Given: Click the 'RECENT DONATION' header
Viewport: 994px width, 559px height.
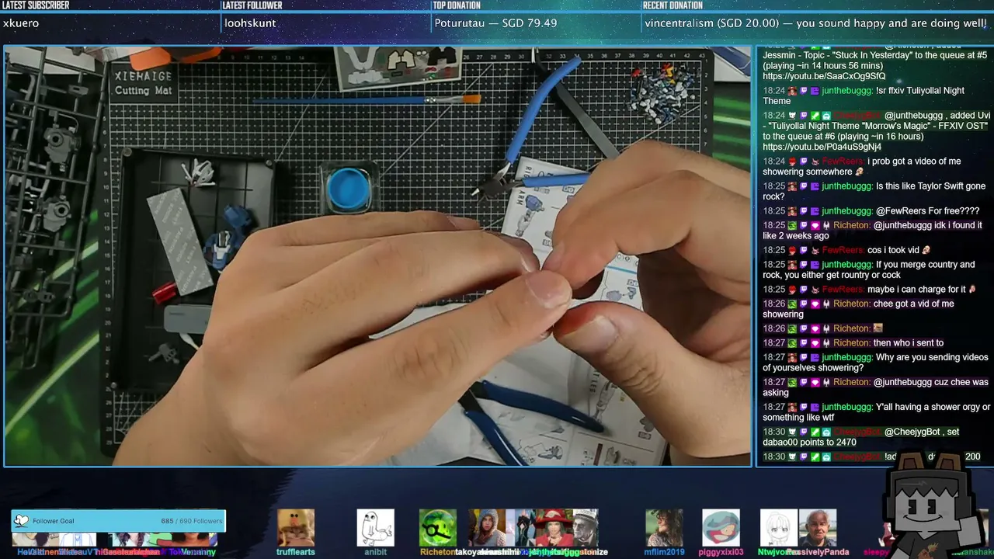Looking at the screenshot, I should 673,5.
